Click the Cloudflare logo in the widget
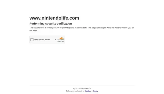 click(59, 39)
